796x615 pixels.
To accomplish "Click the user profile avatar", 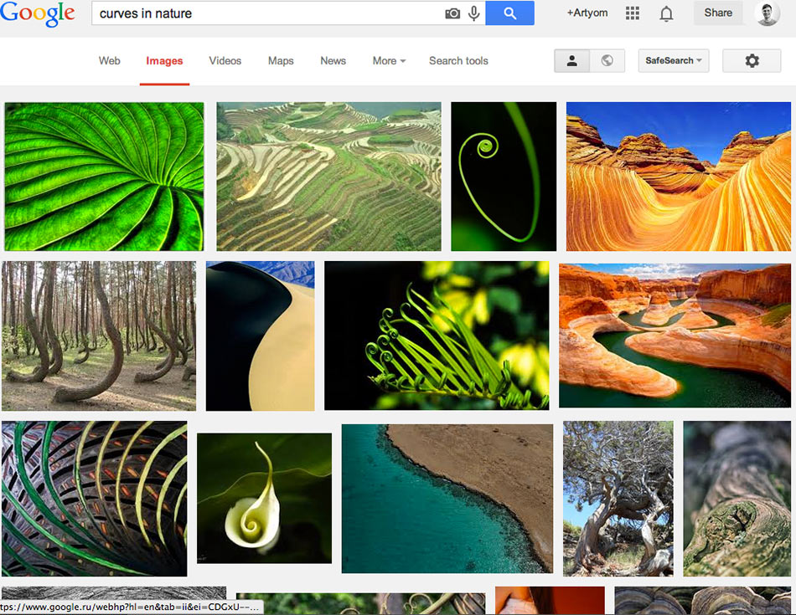I will pos(767,13).
